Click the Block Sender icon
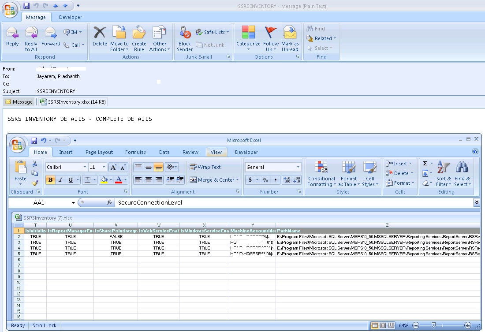 tap(185, 38)
